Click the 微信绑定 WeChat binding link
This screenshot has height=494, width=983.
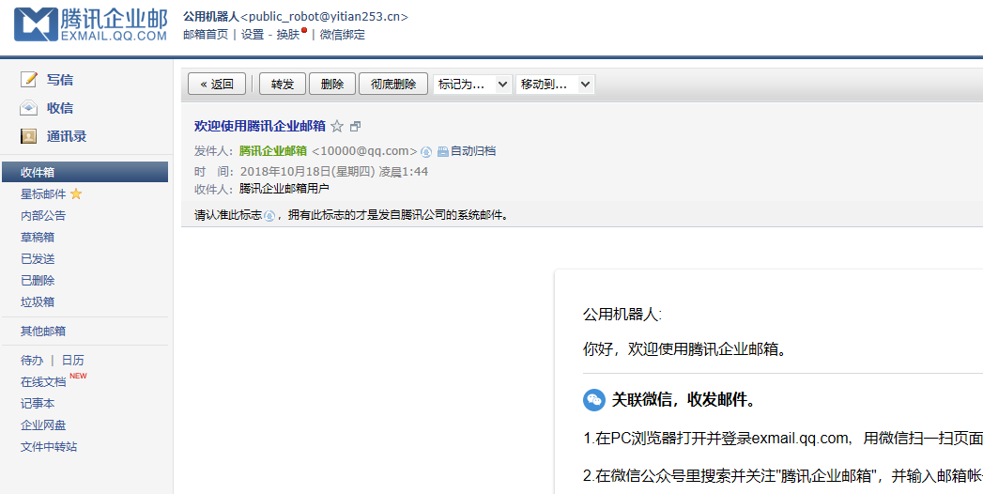coord(343,35)
